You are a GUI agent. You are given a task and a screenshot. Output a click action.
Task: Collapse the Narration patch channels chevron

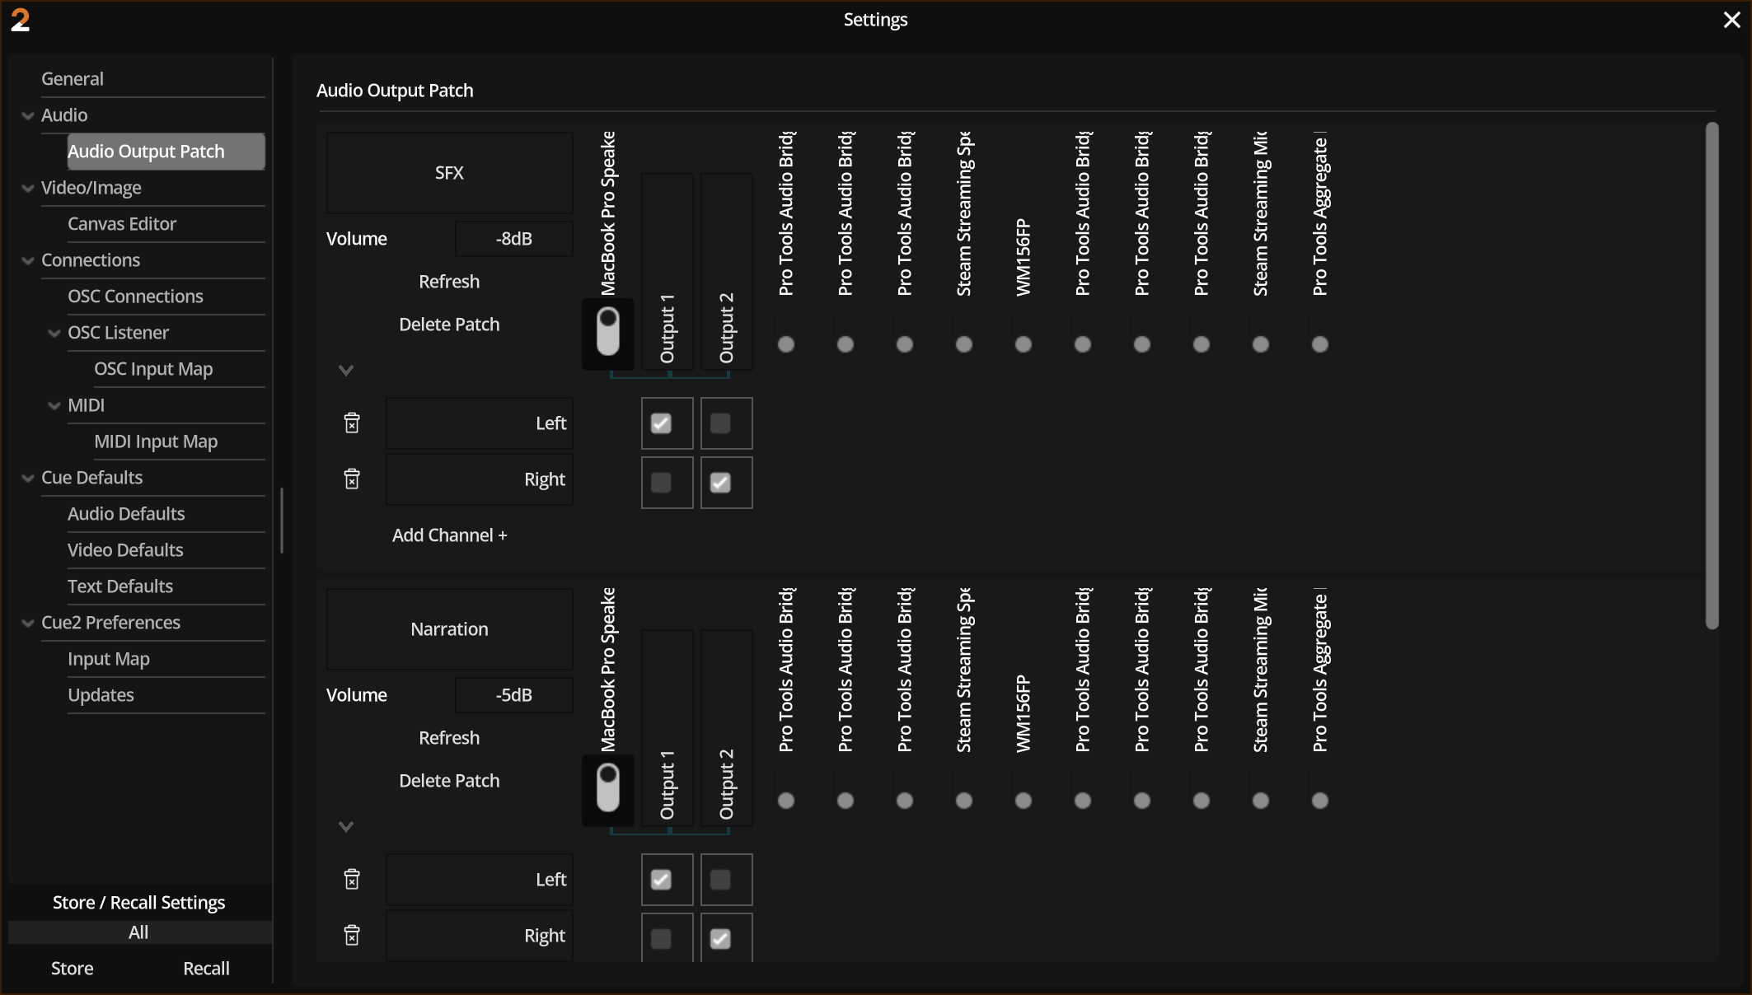[x=346, y=827]
